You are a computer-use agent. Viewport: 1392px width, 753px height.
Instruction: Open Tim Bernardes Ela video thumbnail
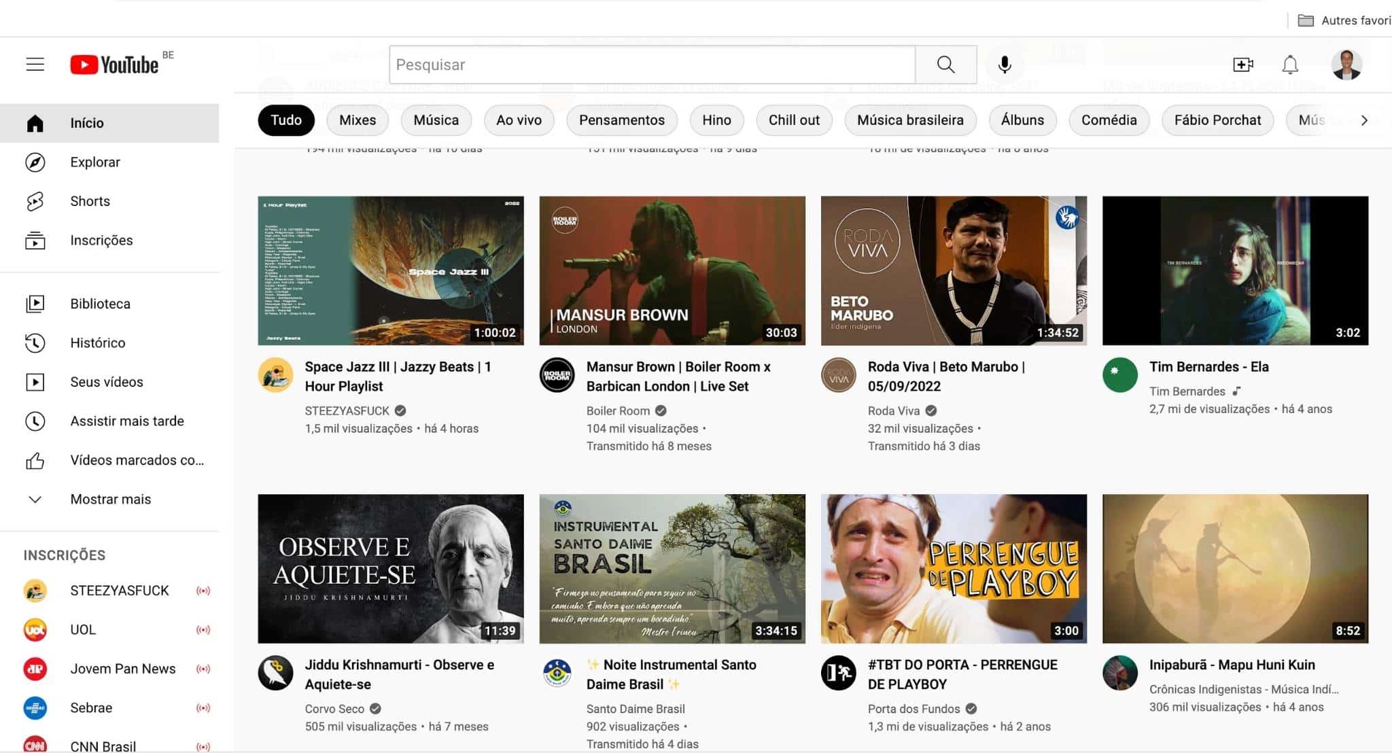[x=1235, y=270]
